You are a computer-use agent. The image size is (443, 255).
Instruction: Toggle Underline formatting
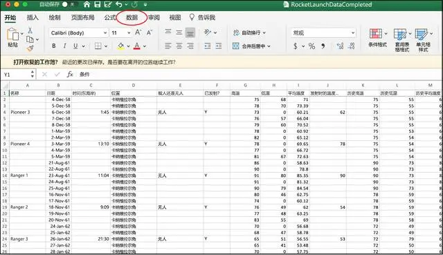[x=75, y=46]
